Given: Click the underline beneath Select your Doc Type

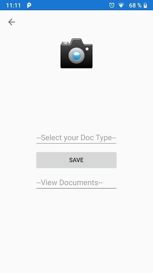Looking at the screenshot, I should pyautogui.click(x=76, y=143).
